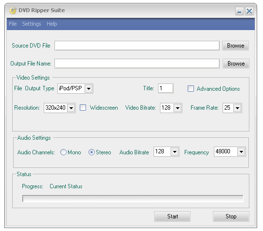Open the Settings menu
Viewport: 263px width, 231px height.
coord(32,24)
